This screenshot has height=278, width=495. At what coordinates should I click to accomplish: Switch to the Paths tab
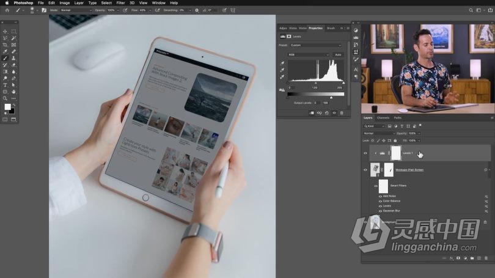tap(398, 118)
